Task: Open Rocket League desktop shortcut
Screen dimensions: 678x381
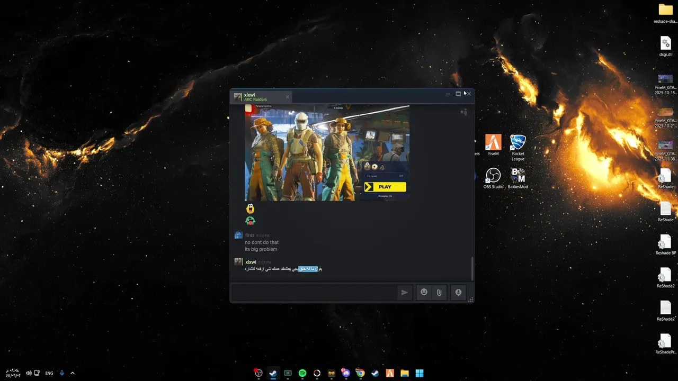Action: click(x=518, y=148)
